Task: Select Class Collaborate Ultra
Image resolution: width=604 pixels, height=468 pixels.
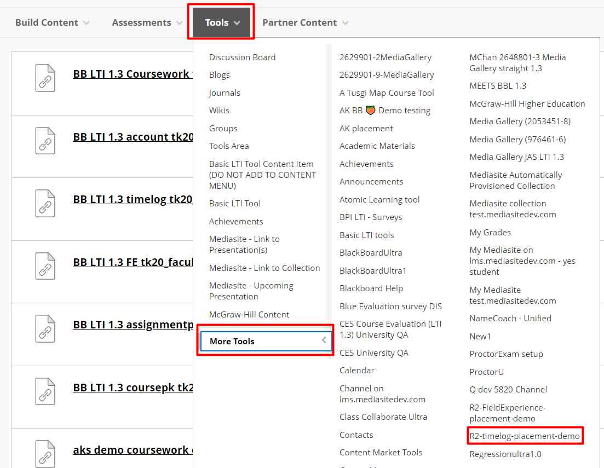Action: pos(383,417)
